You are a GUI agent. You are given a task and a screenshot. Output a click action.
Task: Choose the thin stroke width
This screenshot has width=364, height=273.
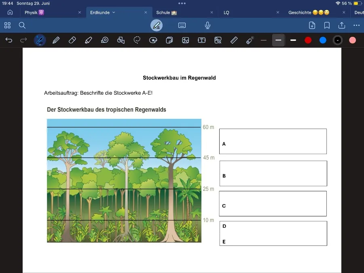263,40
